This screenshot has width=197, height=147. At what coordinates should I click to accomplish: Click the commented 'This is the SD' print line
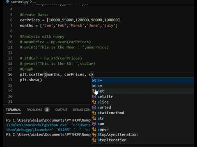57,64
